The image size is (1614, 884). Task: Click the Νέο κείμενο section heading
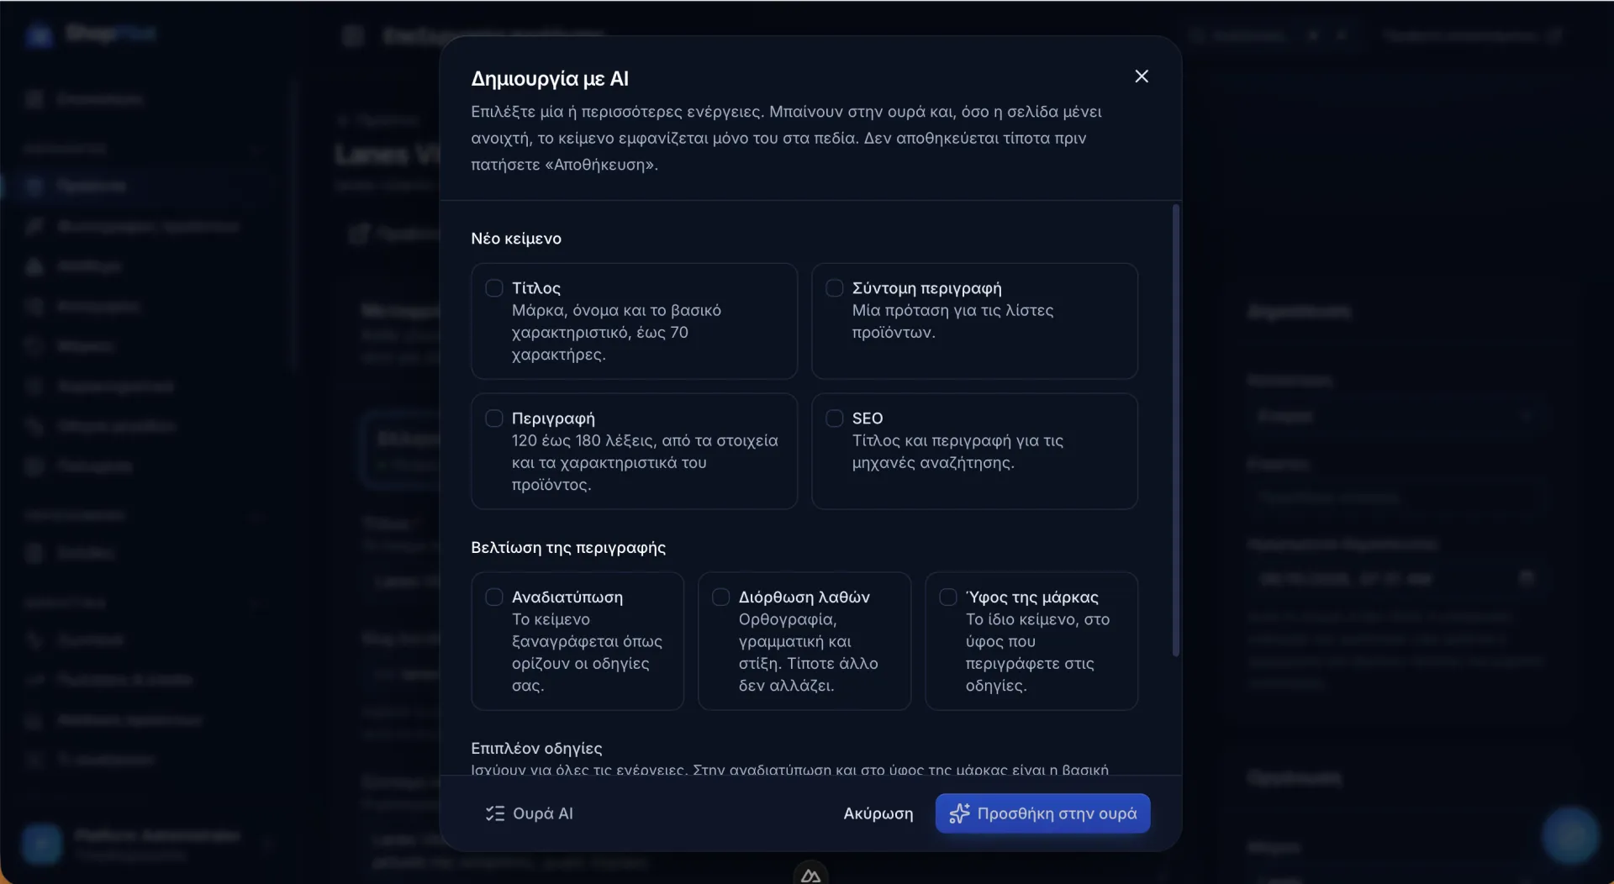pyautogui.click(x=516, y=239)
